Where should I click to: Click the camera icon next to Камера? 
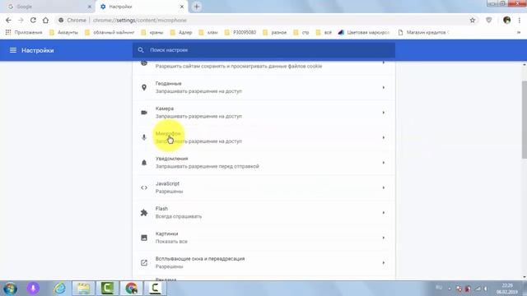click(x=144, y=113)
